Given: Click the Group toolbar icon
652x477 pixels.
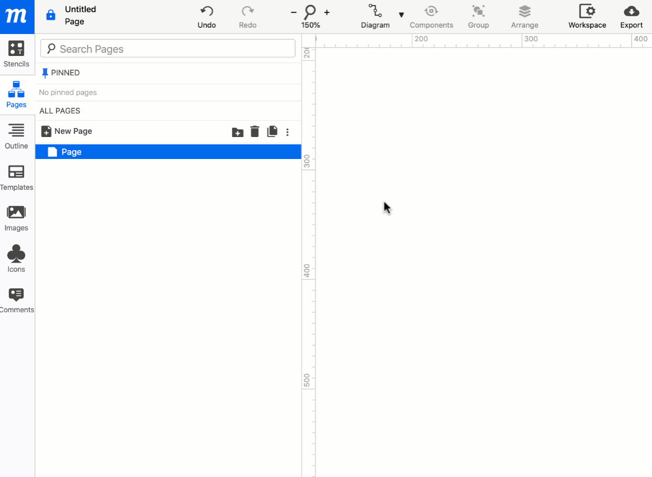Looking at the screenshot, I should tap(478, 16).
